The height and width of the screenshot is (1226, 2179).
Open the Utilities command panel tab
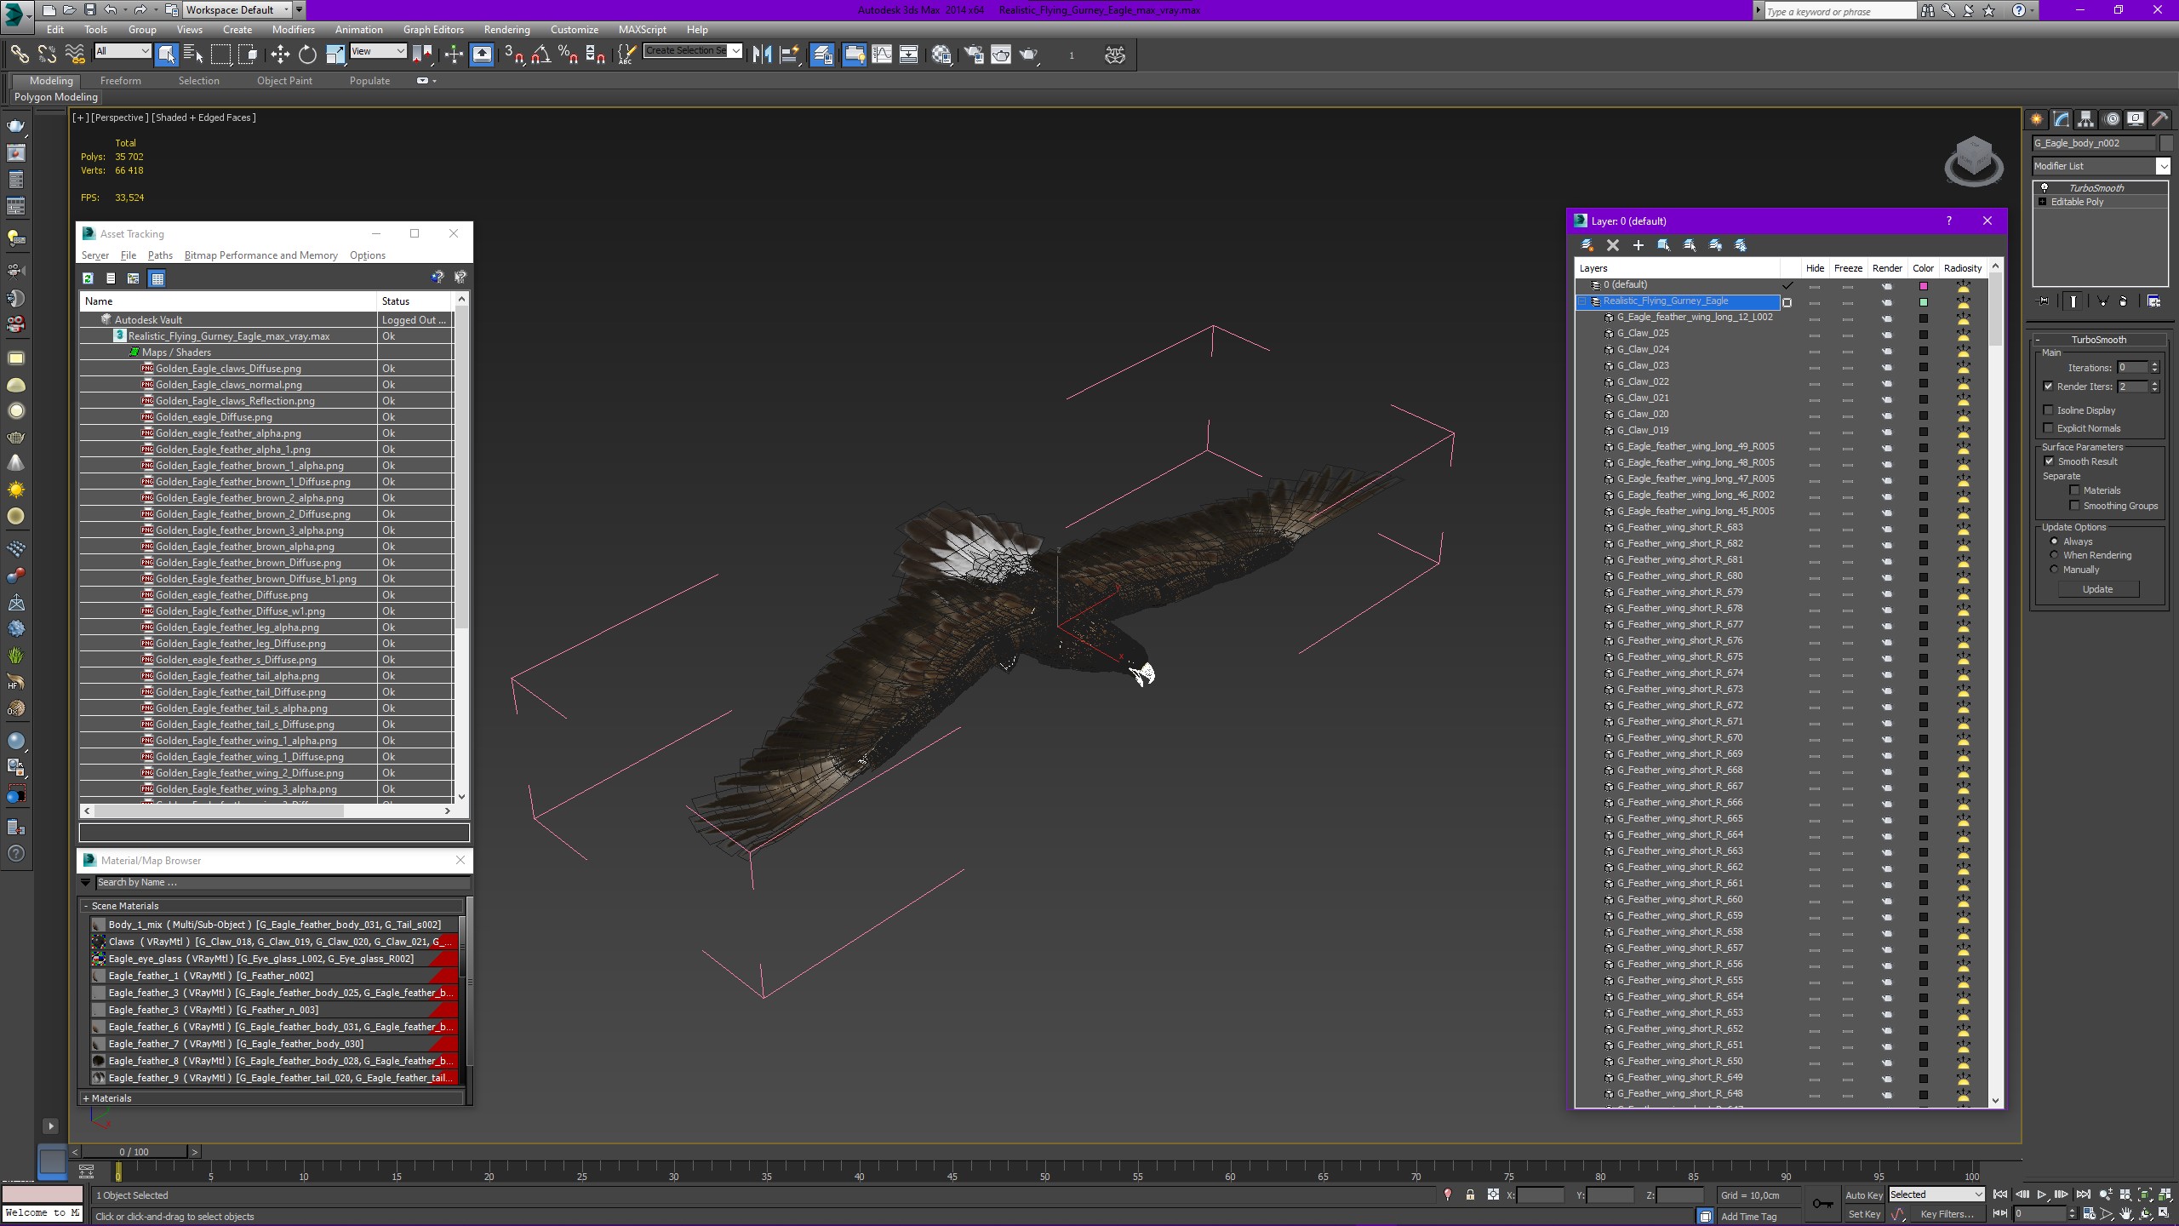[x=2159, y=119]
